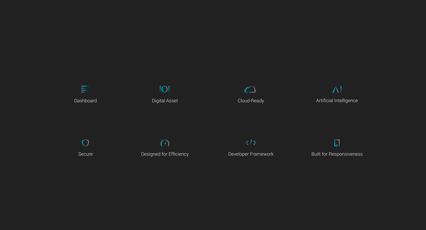This screenshot has width=426, height=230.
Task: Select the Built for Responsiveness mobile icon
Action: pos(337,143)
